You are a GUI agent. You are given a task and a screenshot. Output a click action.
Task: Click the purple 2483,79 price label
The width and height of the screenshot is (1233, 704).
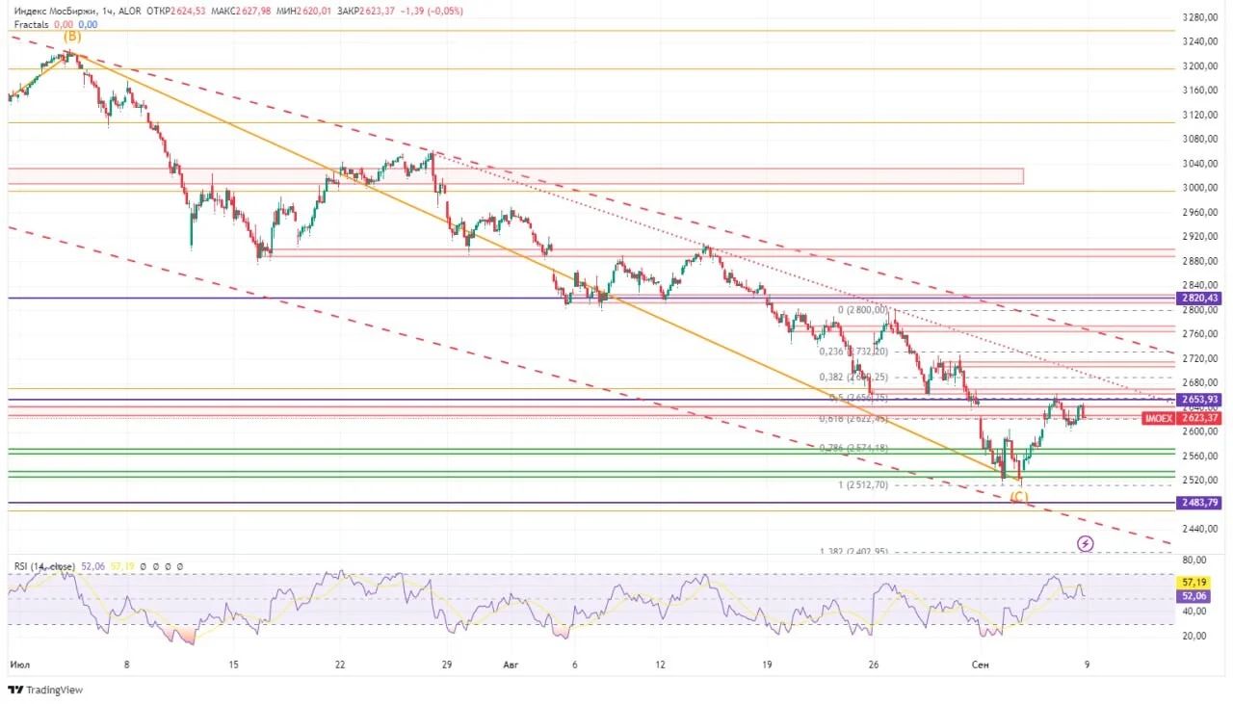click(x=1199, y=503)
